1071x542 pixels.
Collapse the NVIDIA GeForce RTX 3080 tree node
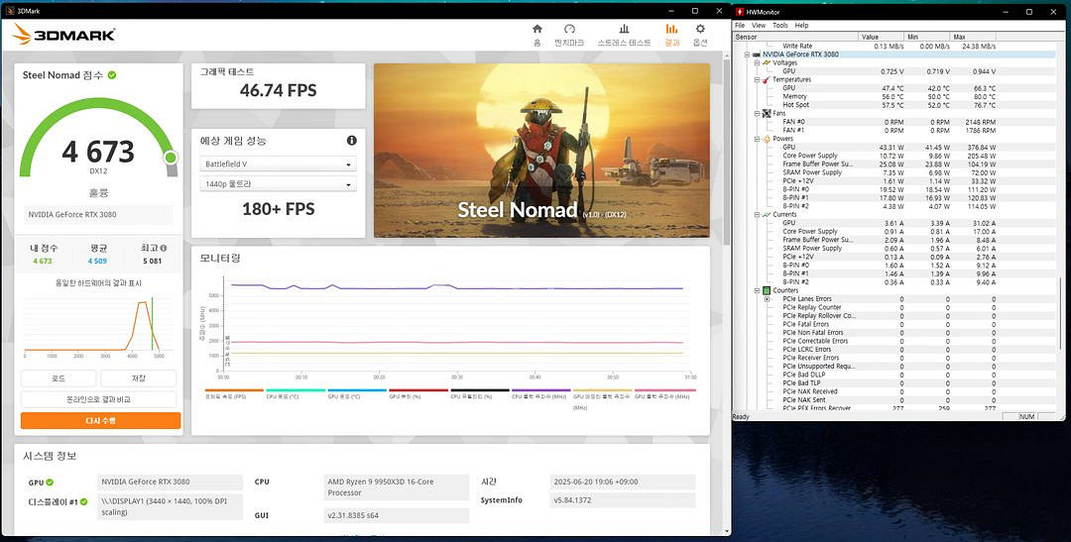point(748,54)
